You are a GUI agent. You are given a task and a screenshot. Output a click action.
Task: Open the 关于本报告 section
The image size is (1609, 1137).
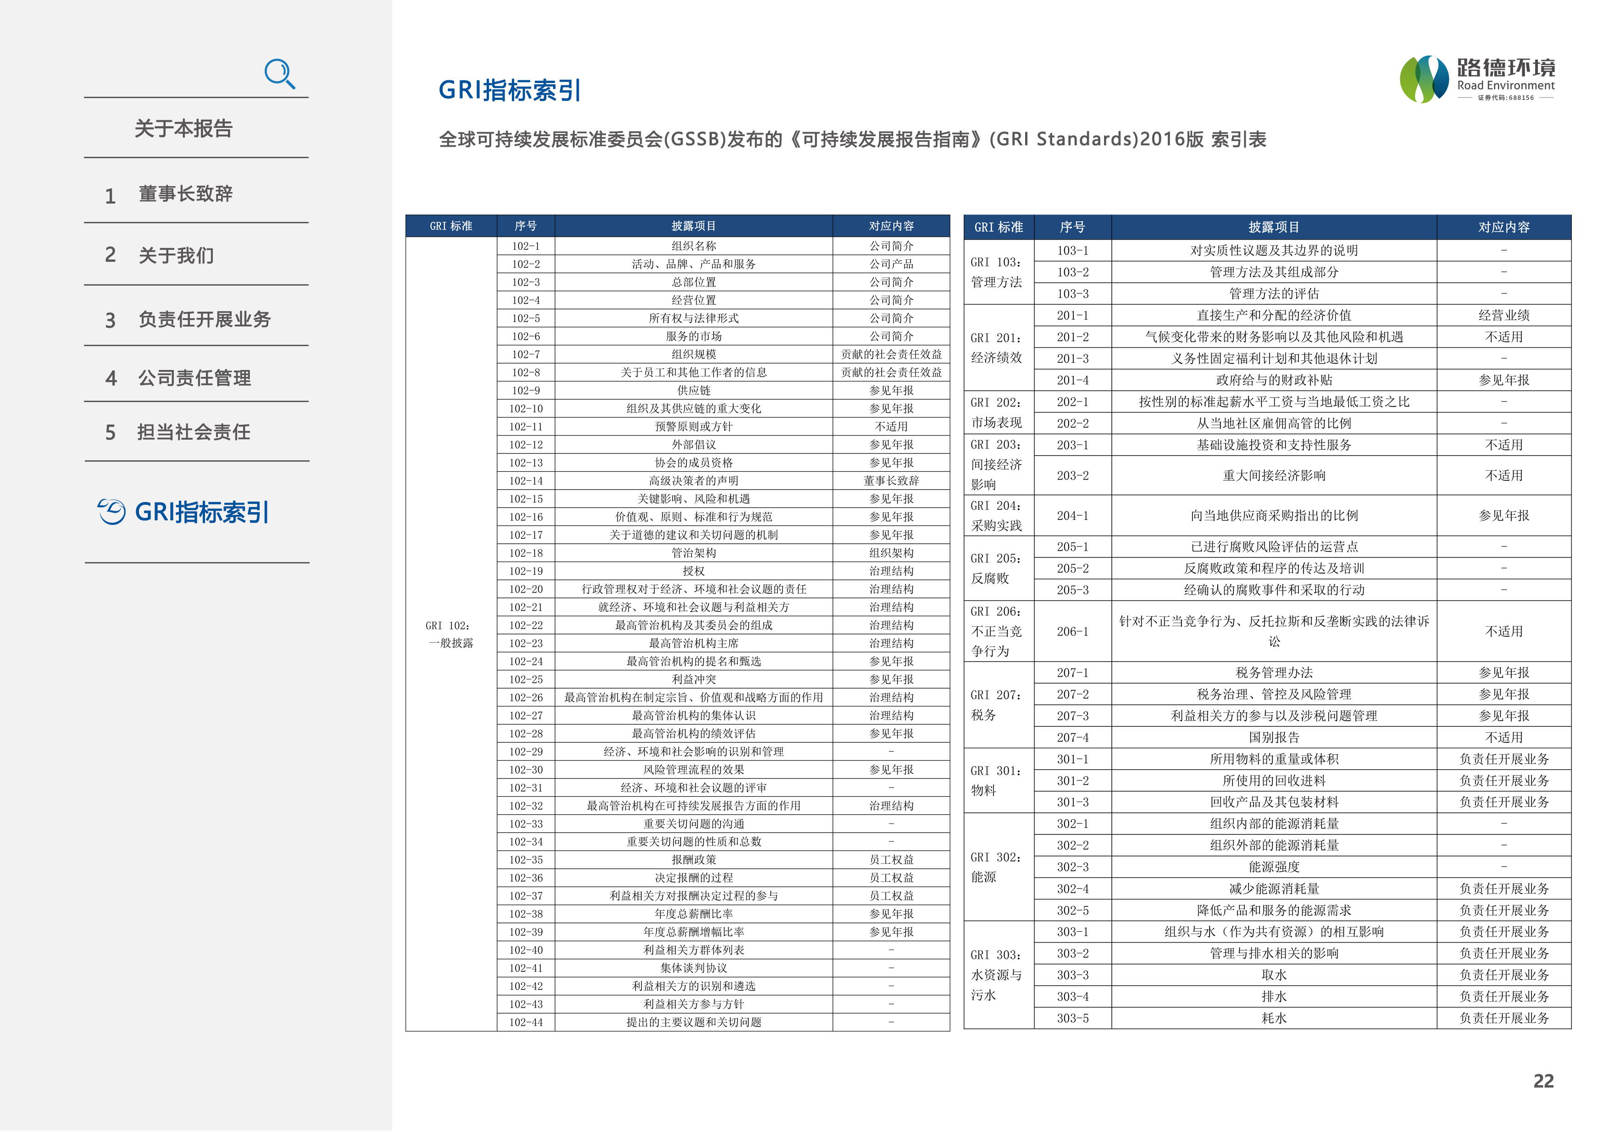coord(183,129)
